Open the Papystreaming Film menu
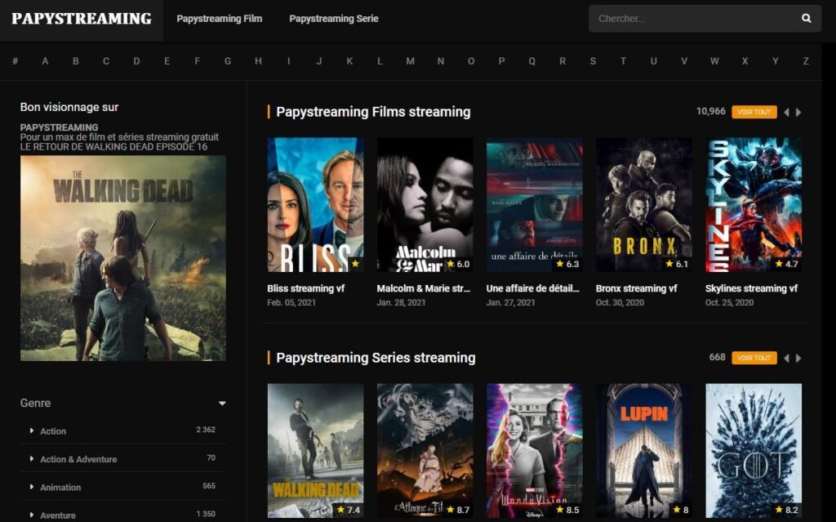 pos(219,19)
